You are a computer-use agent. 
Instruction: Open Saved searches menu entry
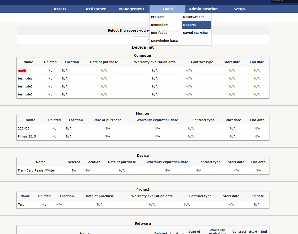[x=195, y=33]
